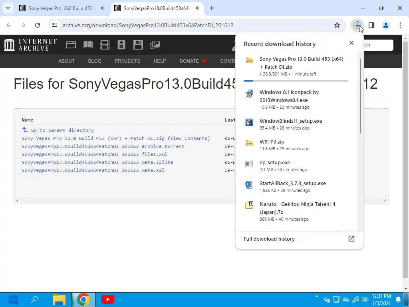Click the download history popup scrollbar
Image resolution: width=409 pixels, height=307 pixels.
[x=360, y=96]
